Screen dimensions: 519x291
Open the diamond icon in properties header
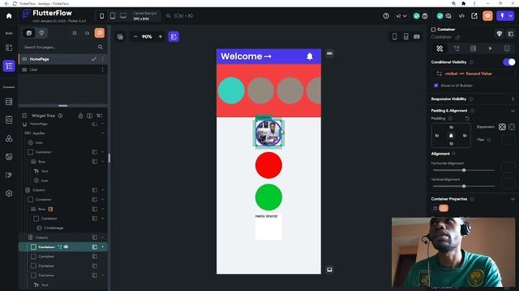click(x=500, y=33)
